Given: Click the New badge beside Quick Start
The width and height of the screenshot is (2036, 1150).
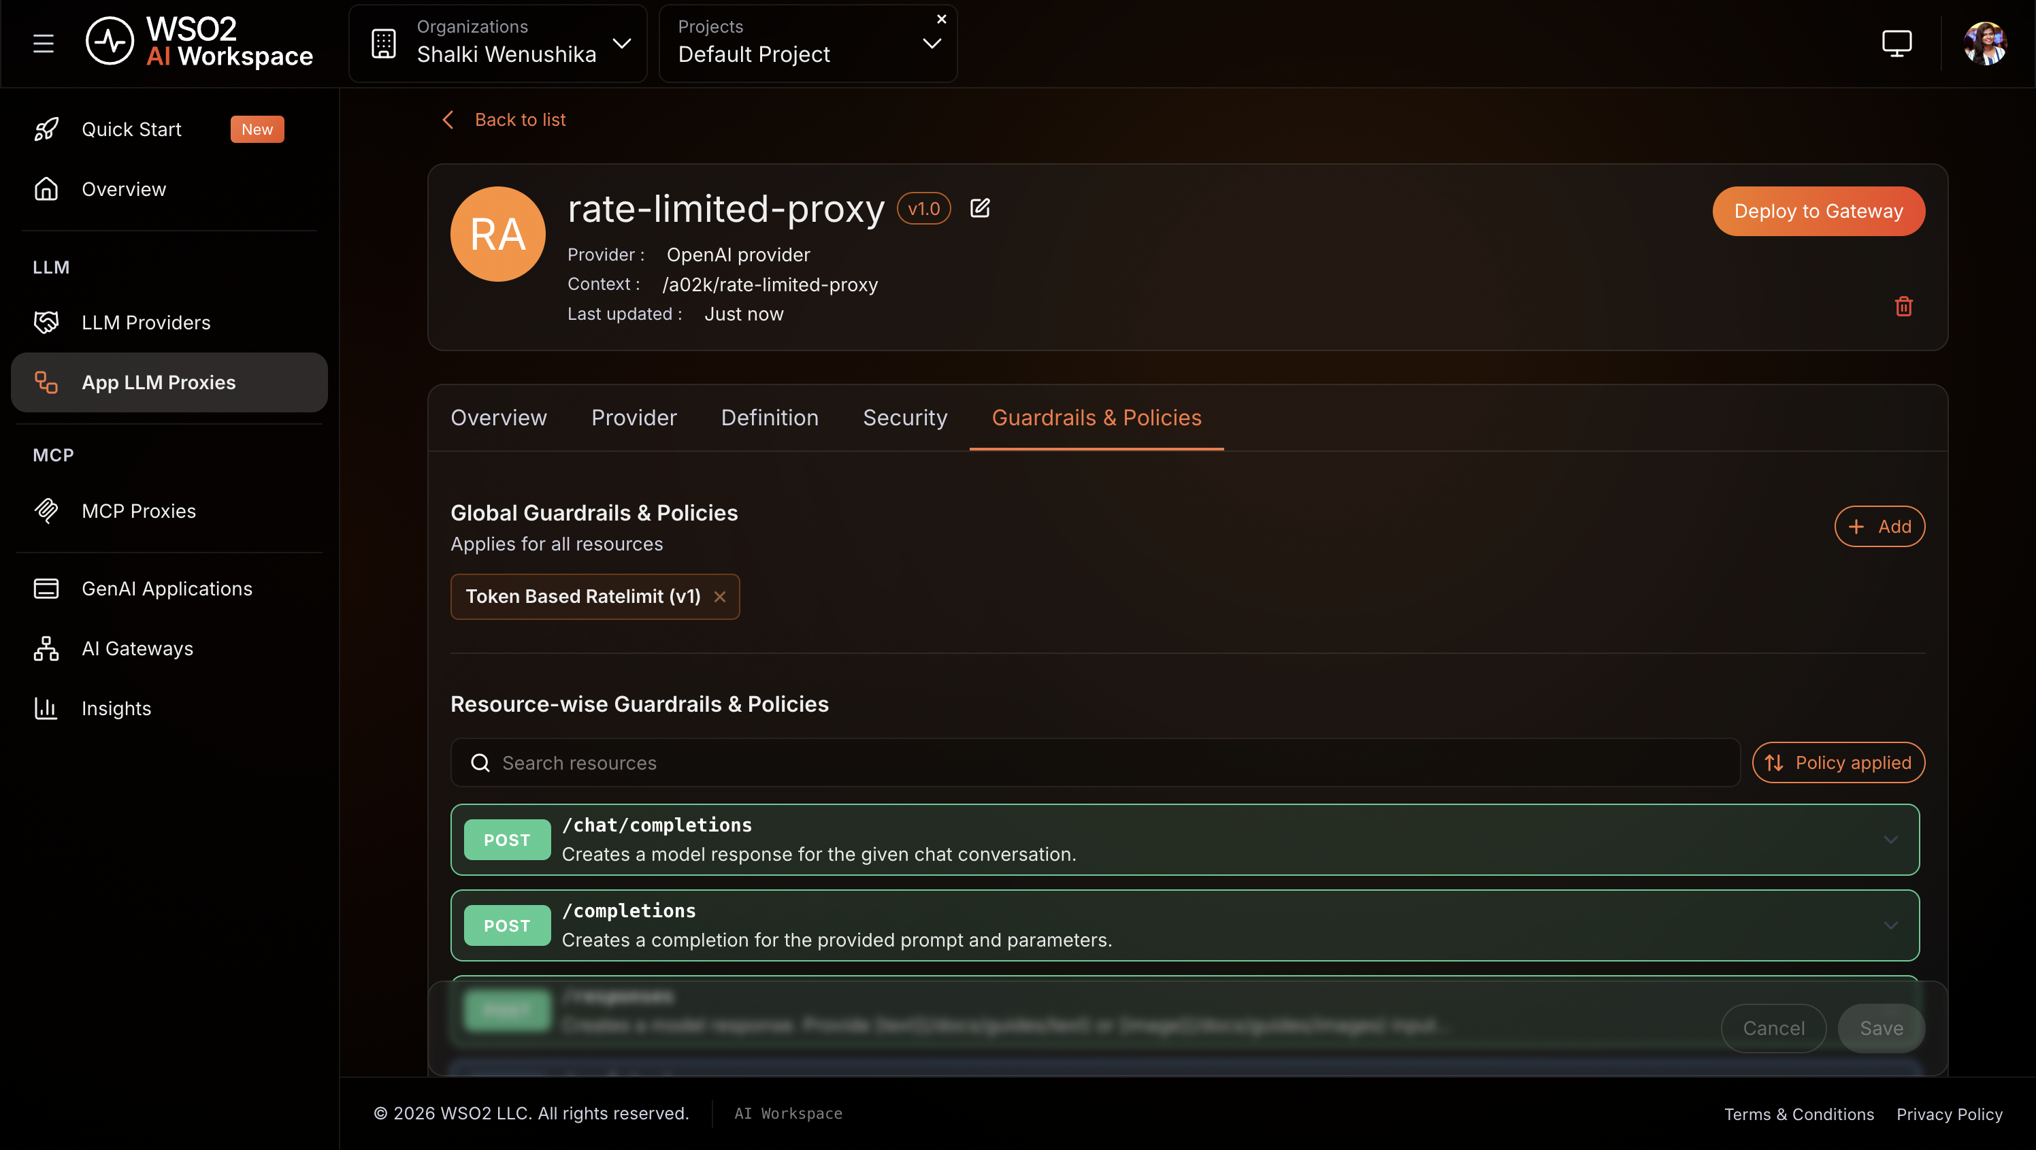Looking at the screenshot, I should pyautogui.click(x=257, y=129).
